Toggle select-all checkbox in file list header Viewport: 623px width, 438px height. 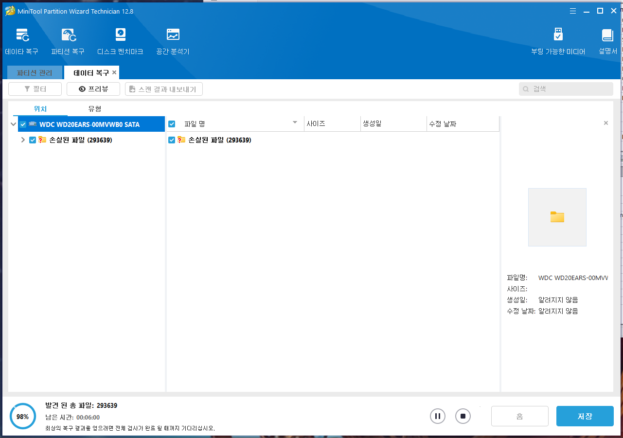[172, 124]
